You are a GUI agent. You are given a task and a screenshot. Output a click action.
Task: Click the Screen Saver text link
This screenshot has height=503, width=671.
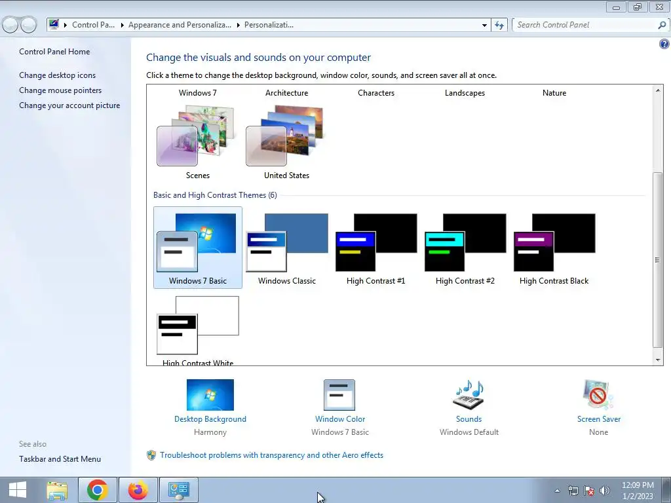pyautogui.click(x=599, y=419)
